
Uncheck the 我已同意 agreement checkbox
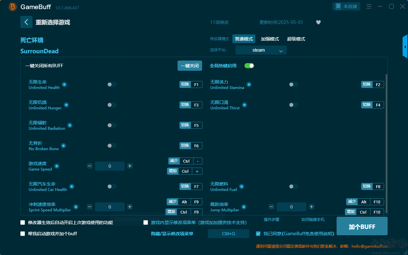pos(258,234)
